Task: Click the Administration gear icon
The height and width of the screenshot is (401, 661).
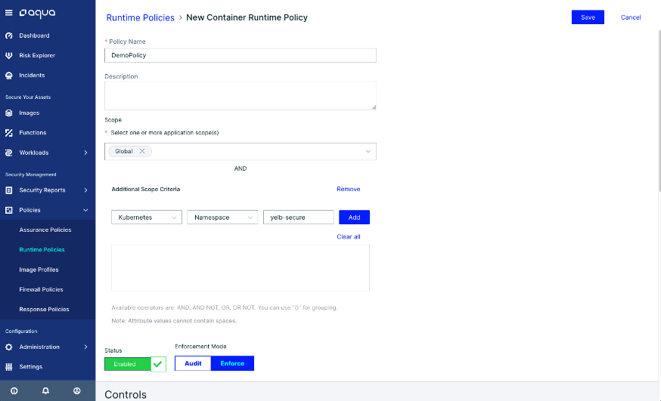Action: click(x=9, y=347)
